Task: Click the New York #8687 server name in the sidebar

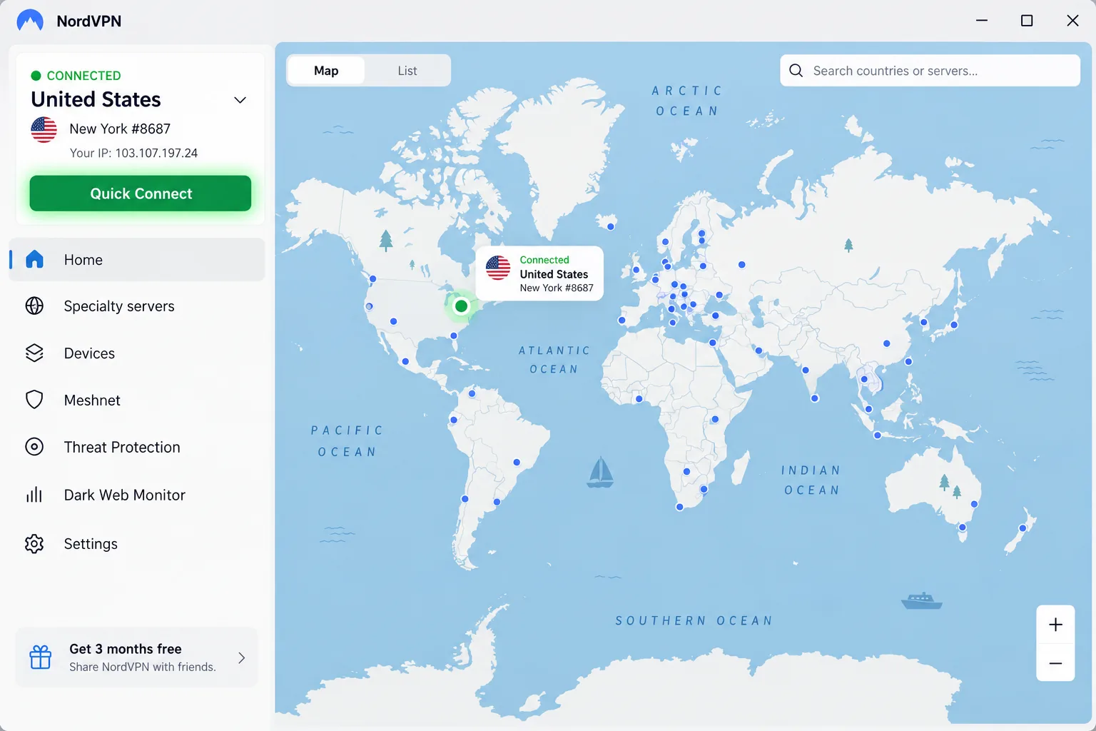Action: [120, 128]
